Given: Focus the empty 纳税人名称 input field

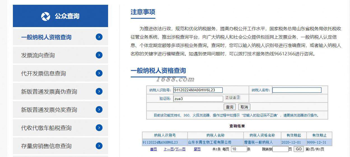Looking at the screenshot, I should coord(297,90).
